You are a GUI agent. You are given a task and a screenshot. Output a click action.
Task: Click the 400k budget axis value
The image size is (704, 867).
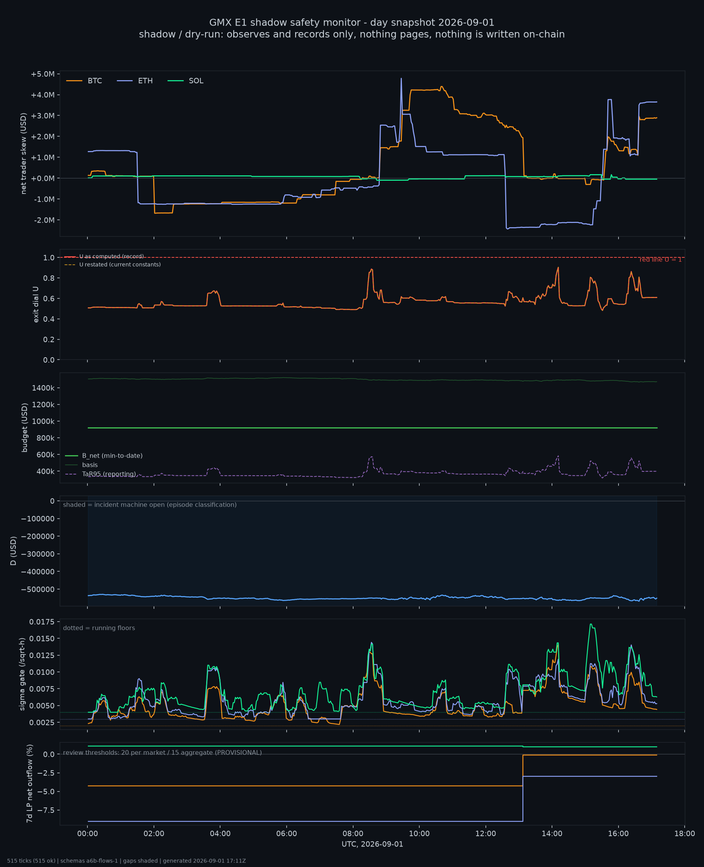45,471
